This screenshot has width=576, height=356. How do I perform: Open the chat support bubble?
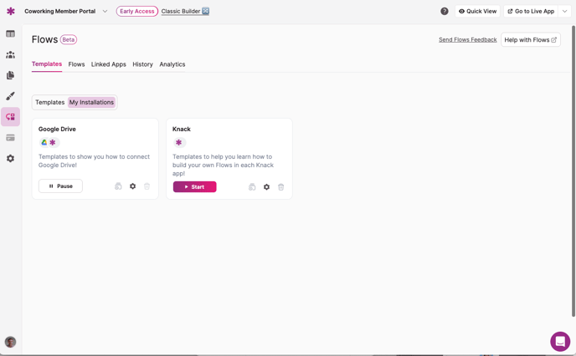[560, 341]
